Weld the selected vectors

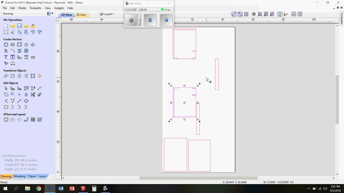(6, 94)
